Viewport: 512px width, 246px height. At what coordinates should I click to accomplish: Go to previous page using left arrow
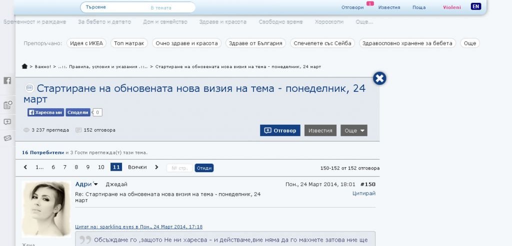coord(25,167)
